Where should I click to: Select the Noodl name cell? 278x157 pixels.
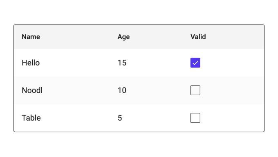(32, 90)
